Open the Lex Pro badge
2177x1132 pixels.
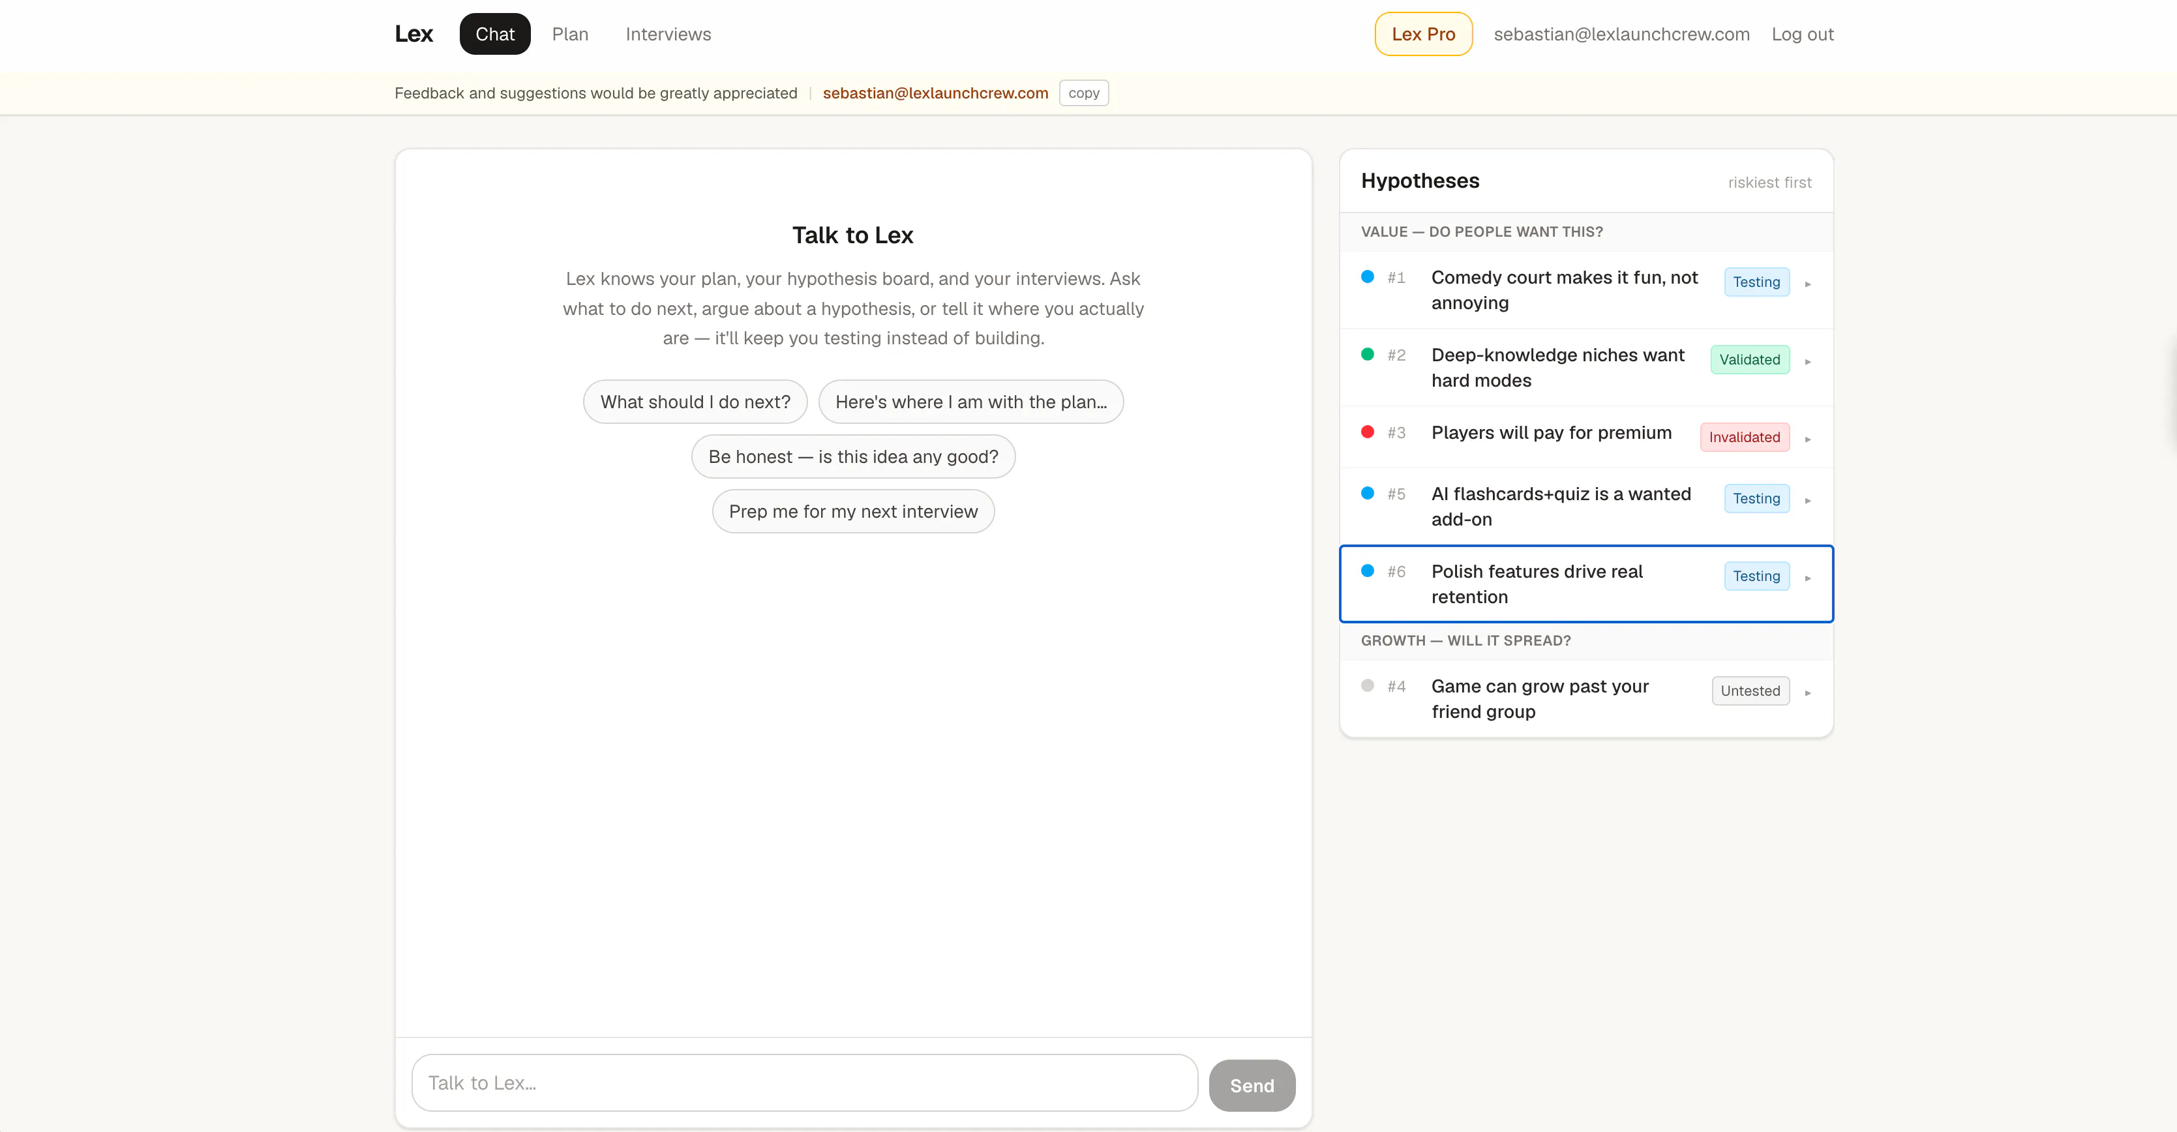pos(1423,34)
